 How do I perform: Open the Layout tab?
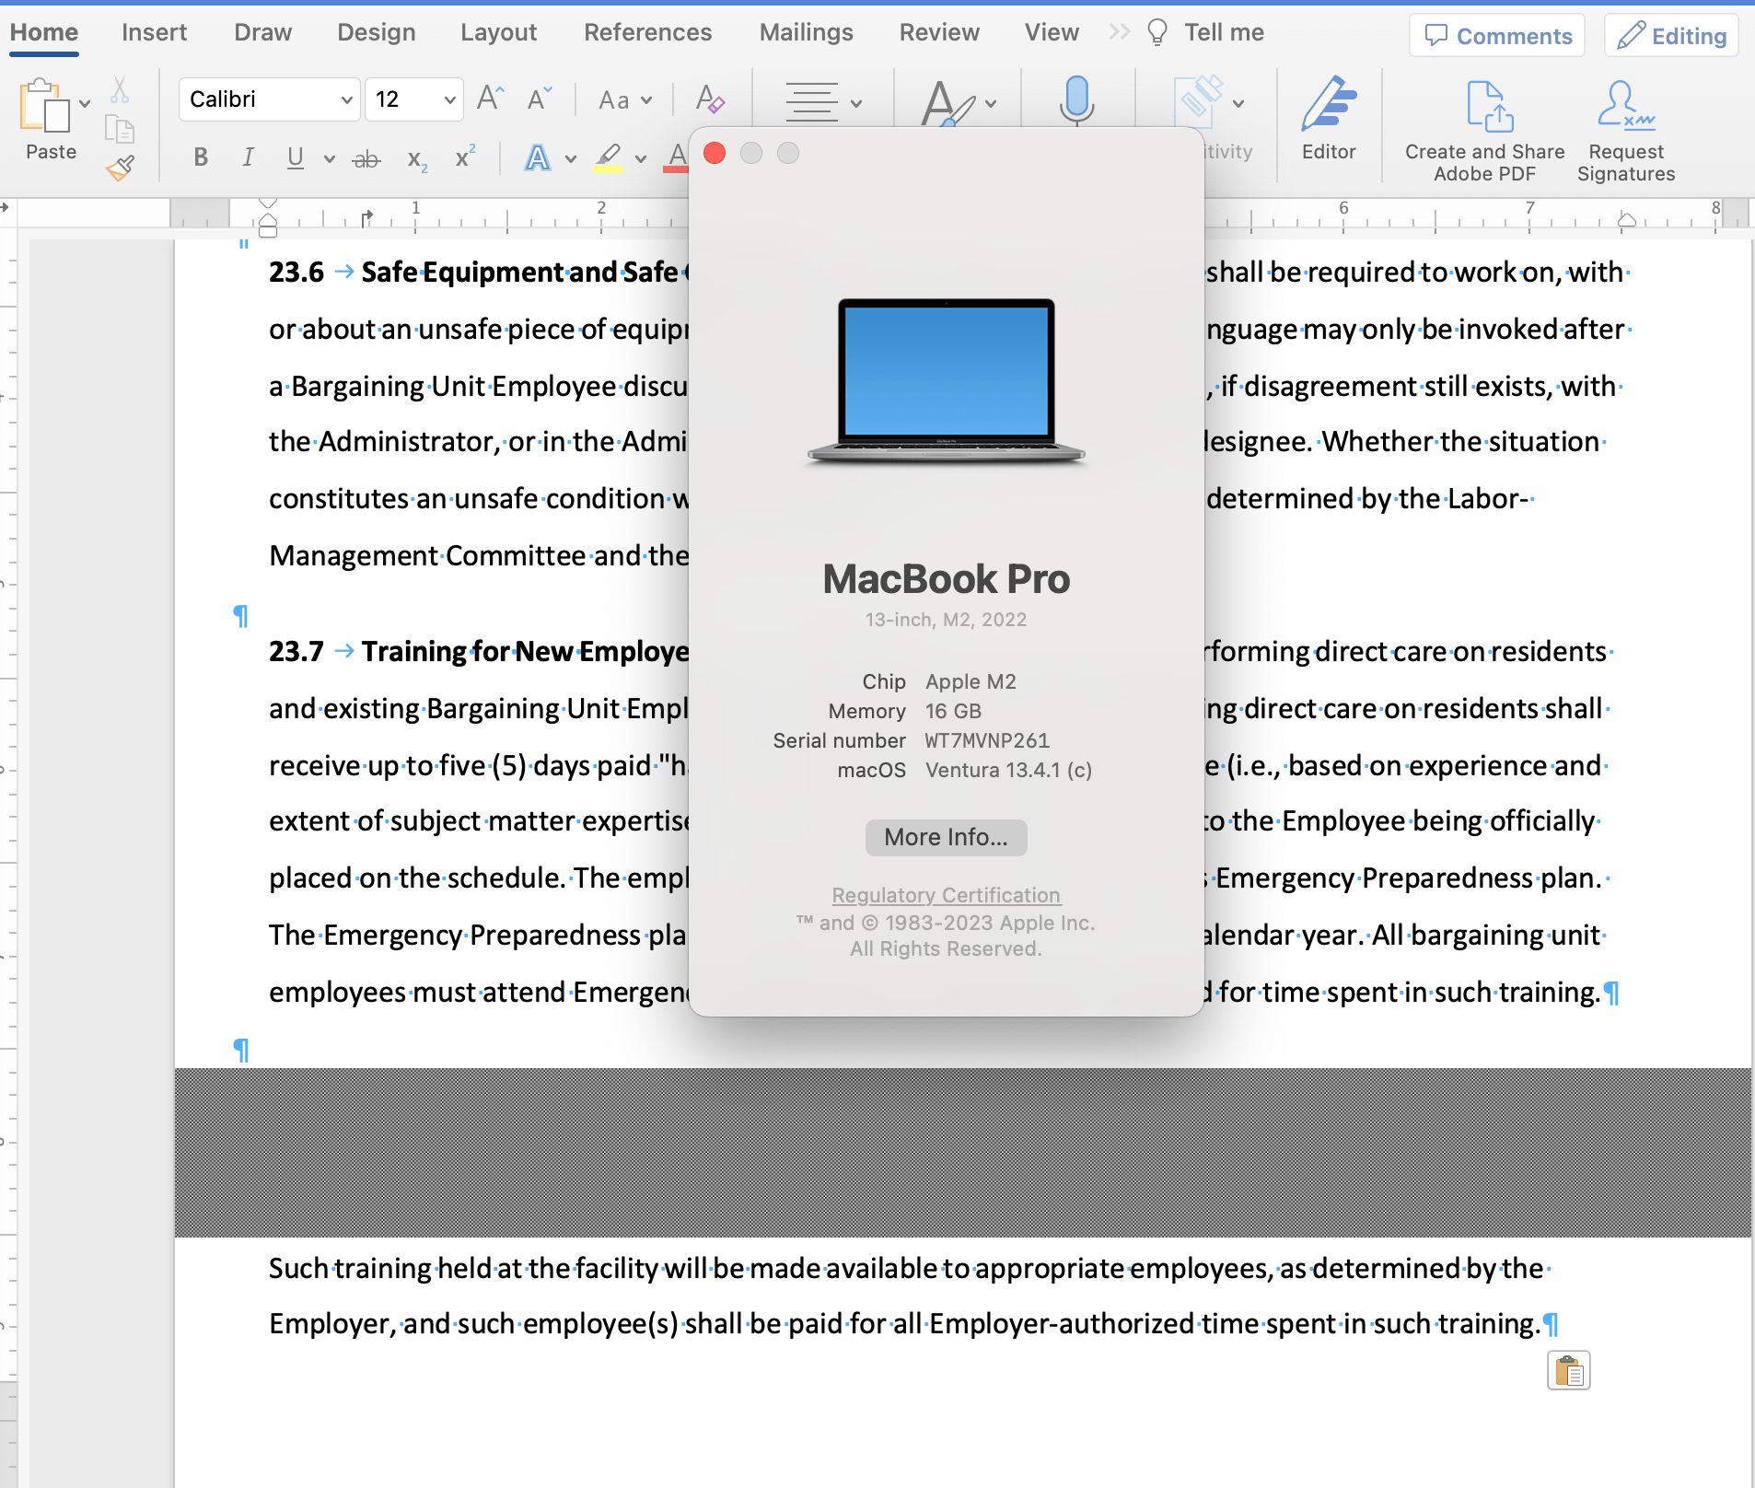498,32
